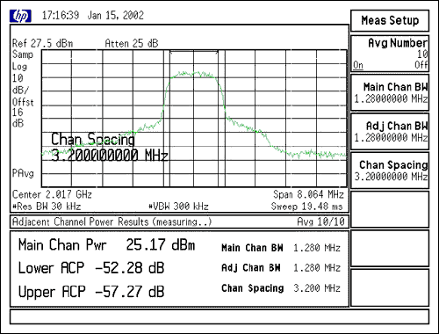Click the Upper ACP -57.27 dB result
Viewport: 439px width, 334px height.
[91, 292]
